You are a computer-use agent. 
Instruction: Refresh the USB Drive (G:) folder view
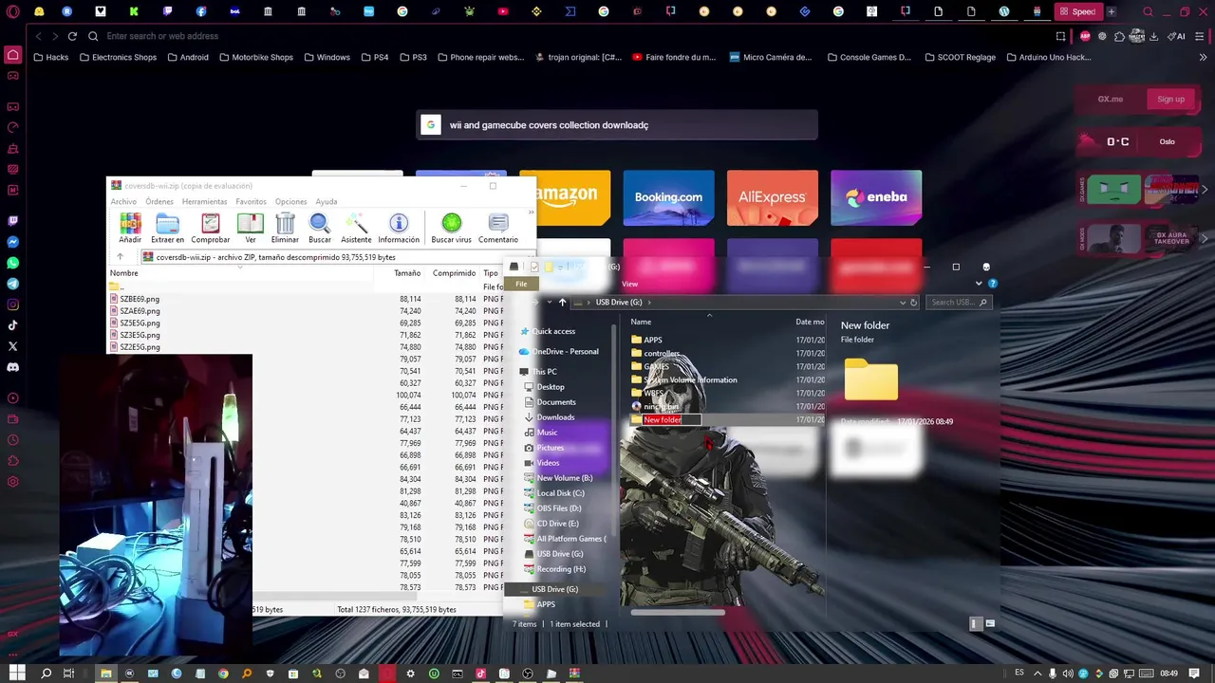(913, 303)
